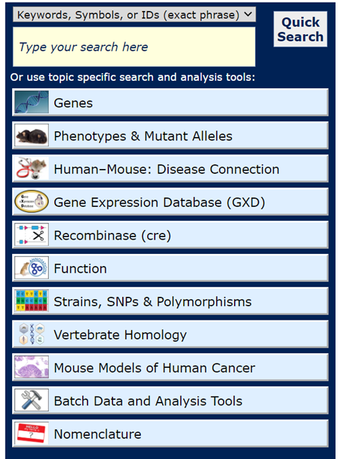Open Human–Mouse: Disease Connection text link
Screen dimensions: 339x459
click(x=167, y=169)
